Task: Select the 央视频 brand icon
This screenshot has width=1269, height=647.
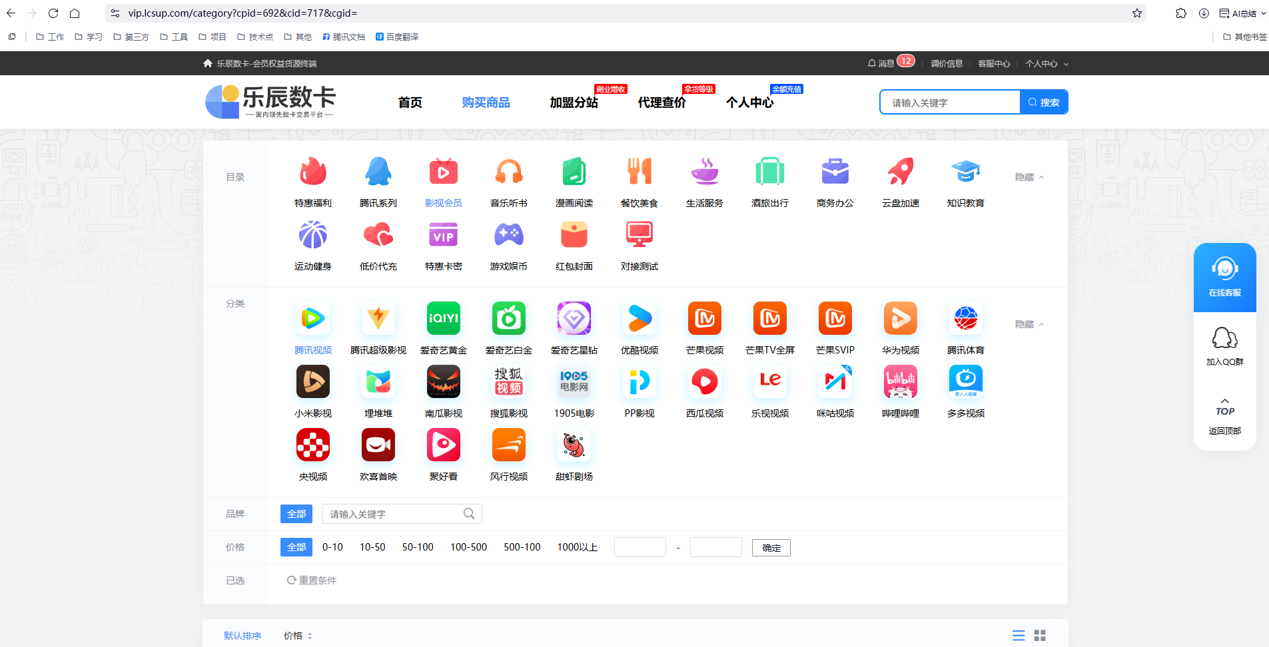Action: click(x=313, y=445)
